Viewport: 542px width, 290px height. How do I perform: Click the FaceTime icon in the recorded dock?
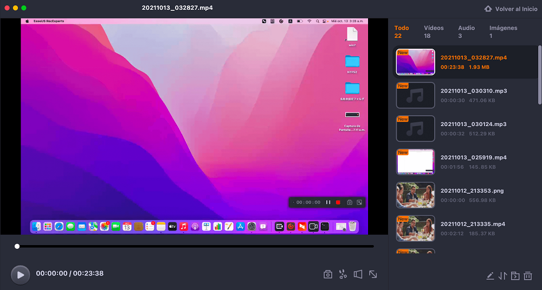115,227
